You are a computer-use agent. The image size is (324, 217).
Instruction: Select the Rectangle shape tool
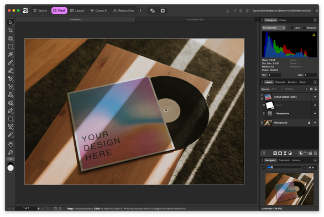click(x=11, y=119)
